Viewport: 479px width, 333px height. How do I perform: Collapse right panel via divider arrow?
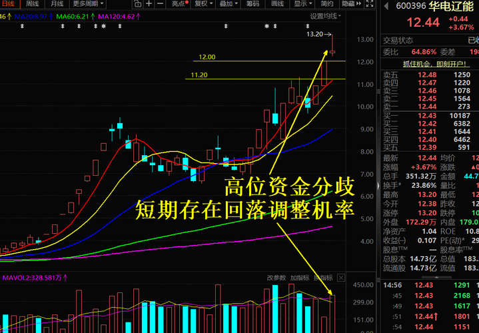pos(378,185)
